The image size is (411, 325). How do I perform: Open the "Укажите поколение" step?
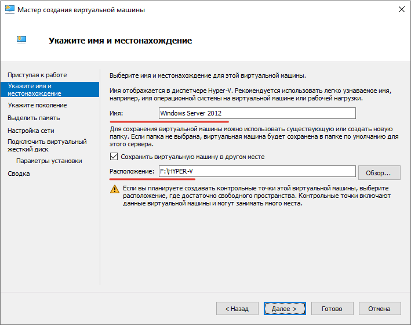[37, 105]
